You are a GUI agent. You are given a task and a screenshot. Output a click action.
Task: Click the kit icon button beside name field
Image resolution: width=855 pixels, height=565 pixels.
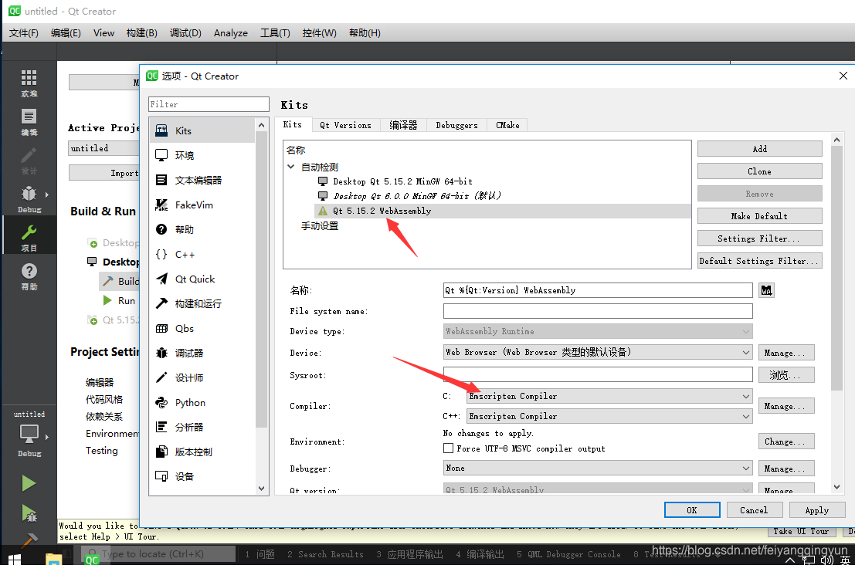pos(766,290)
